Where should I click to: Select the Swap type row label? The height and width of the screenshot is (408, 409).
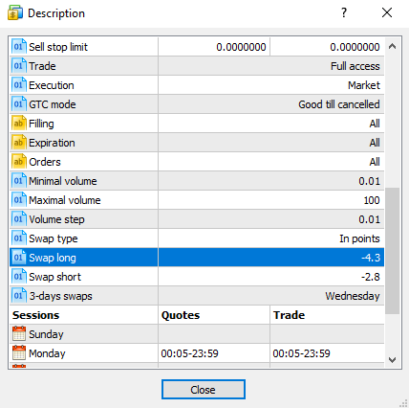54,238
